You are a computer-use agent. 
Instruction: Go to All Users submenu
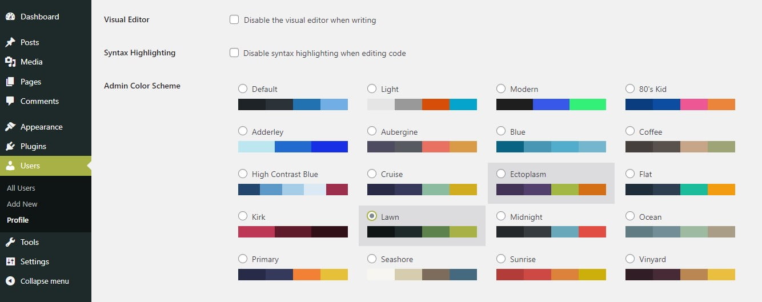coord(21,188)
